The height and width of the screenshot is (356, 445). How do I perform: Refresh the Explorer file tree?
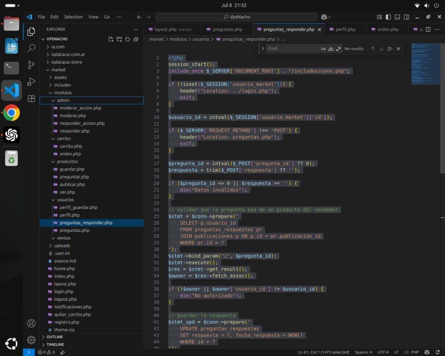tap(128, 39)
